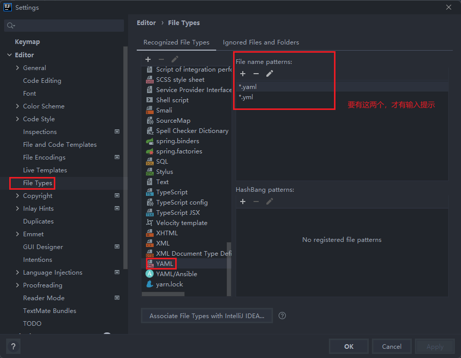The height and width of the screenshot is (358, 461).
Task: Click Associate File Types with IntelliJ IDEA
Action: coord(207,316)
